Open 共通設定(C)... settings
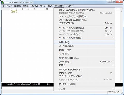124x95 pixels. click(x=84, y=42)
